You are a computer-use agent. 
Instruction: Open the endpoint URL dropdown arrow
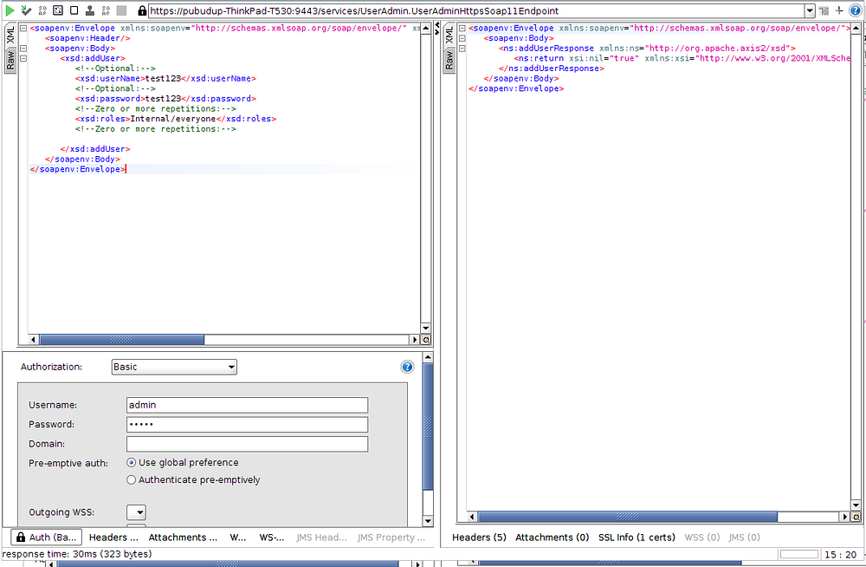[809, 10]
